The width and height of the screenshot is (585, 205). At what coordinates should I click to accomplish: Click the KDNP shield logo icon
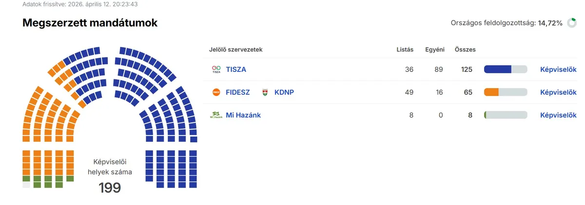(x=265, y=92)
